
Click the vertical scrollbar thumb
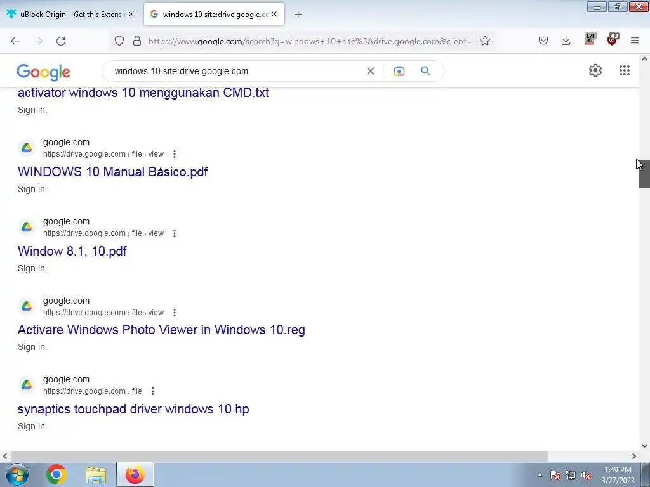pos(644,174)
